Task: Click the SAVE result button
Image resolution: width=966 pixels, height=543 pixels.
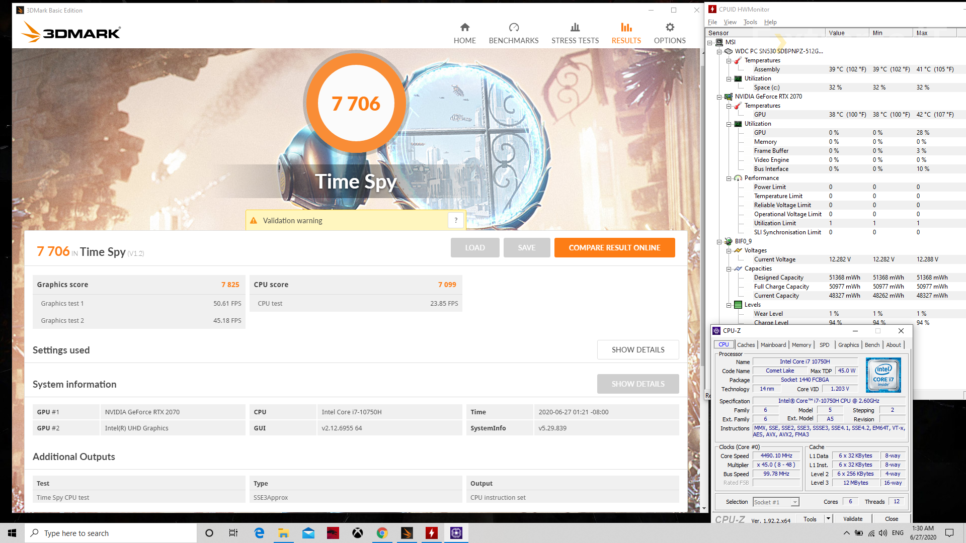Action: pyautogui.click(x=527, y=247)
